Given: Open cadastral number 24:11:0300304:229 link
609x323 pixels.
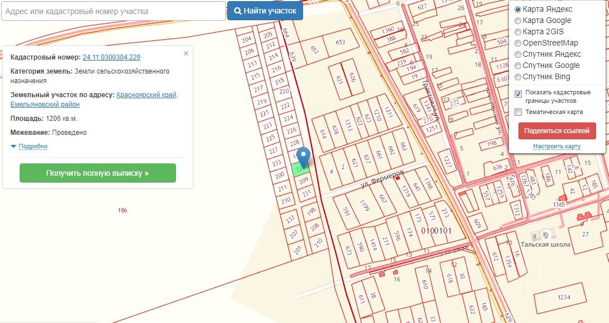Looking at the screenshot, I should coord(111,57).
